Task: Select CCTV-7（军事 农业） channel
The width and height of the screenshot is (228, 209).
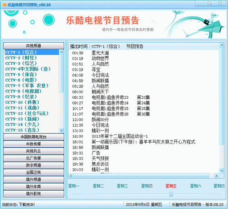Action: coord(31,86)
